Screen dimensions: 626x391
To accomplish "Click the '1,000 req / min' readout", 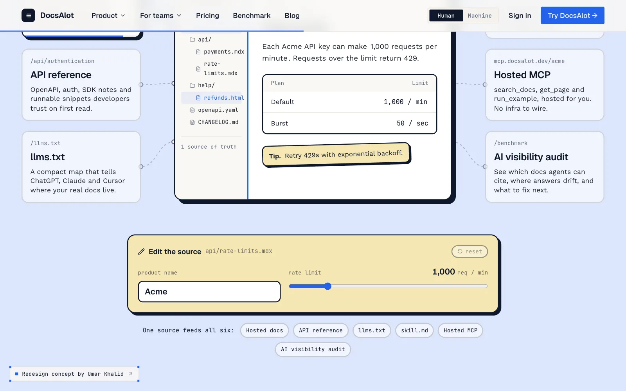I will (x=460, y=272).
